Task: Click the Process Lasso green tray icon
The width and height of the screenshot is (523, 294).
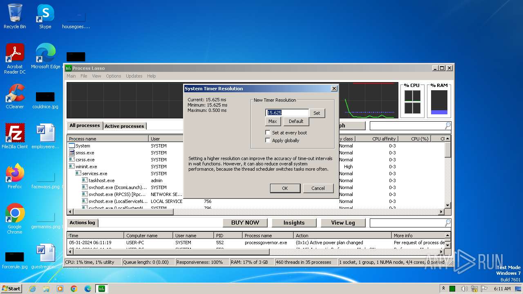Action: click(452, 289)
